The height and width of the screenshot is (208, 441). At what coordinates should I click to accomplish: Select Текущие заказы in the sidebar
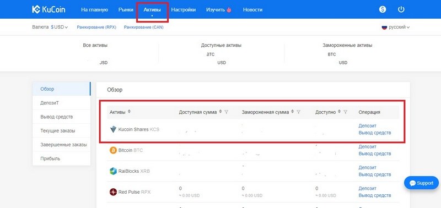pos(61,131)
